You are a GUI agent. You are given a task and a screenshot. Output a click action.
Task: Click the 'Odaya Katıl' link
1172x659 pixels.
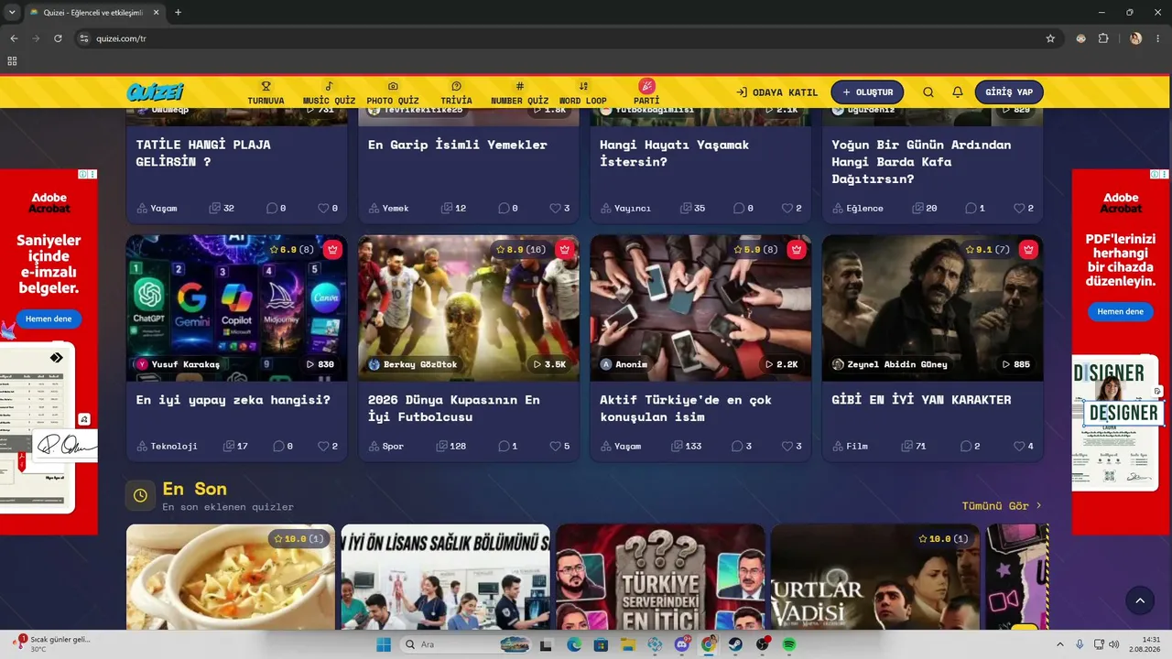(777, 92)
